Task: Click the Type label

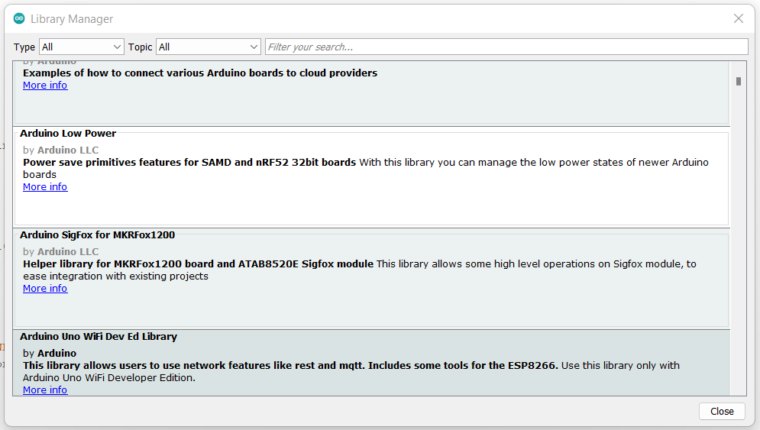Action: (24, 47)
